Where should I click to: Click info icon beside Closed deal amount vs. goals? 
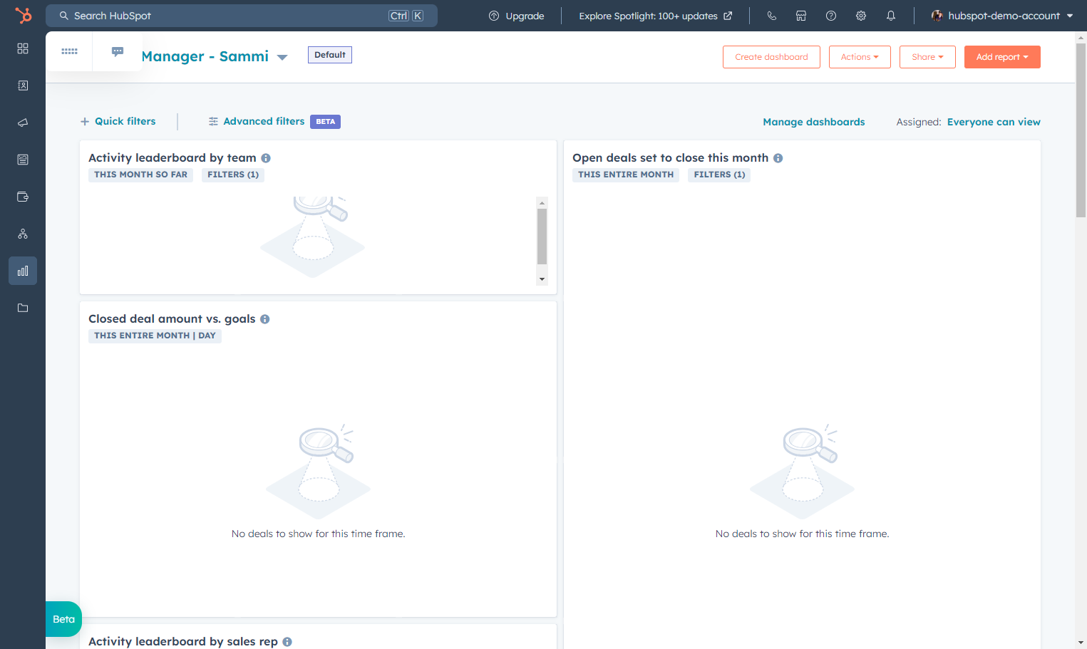pos(265,319)
